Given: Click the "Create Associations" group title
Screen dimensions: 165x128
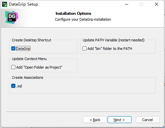Looking at the screenshot, I should (28, 77).
